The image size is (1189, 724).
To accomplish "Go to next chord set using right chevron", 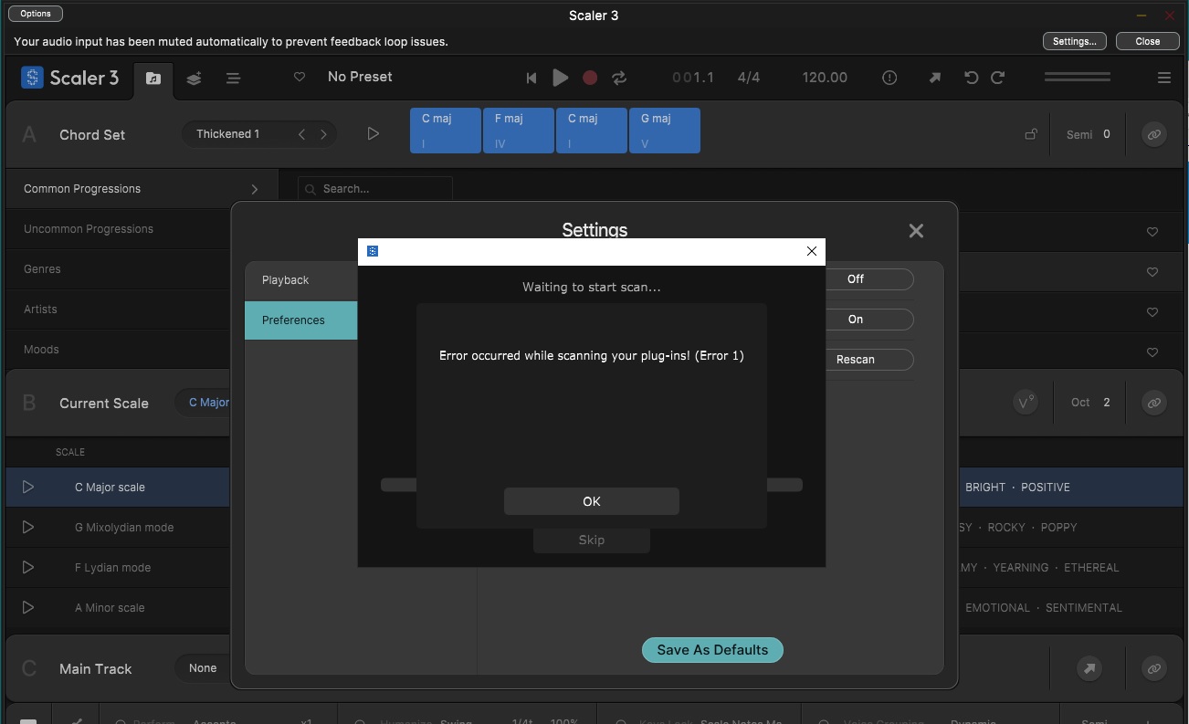I will [x=323, y=134].
